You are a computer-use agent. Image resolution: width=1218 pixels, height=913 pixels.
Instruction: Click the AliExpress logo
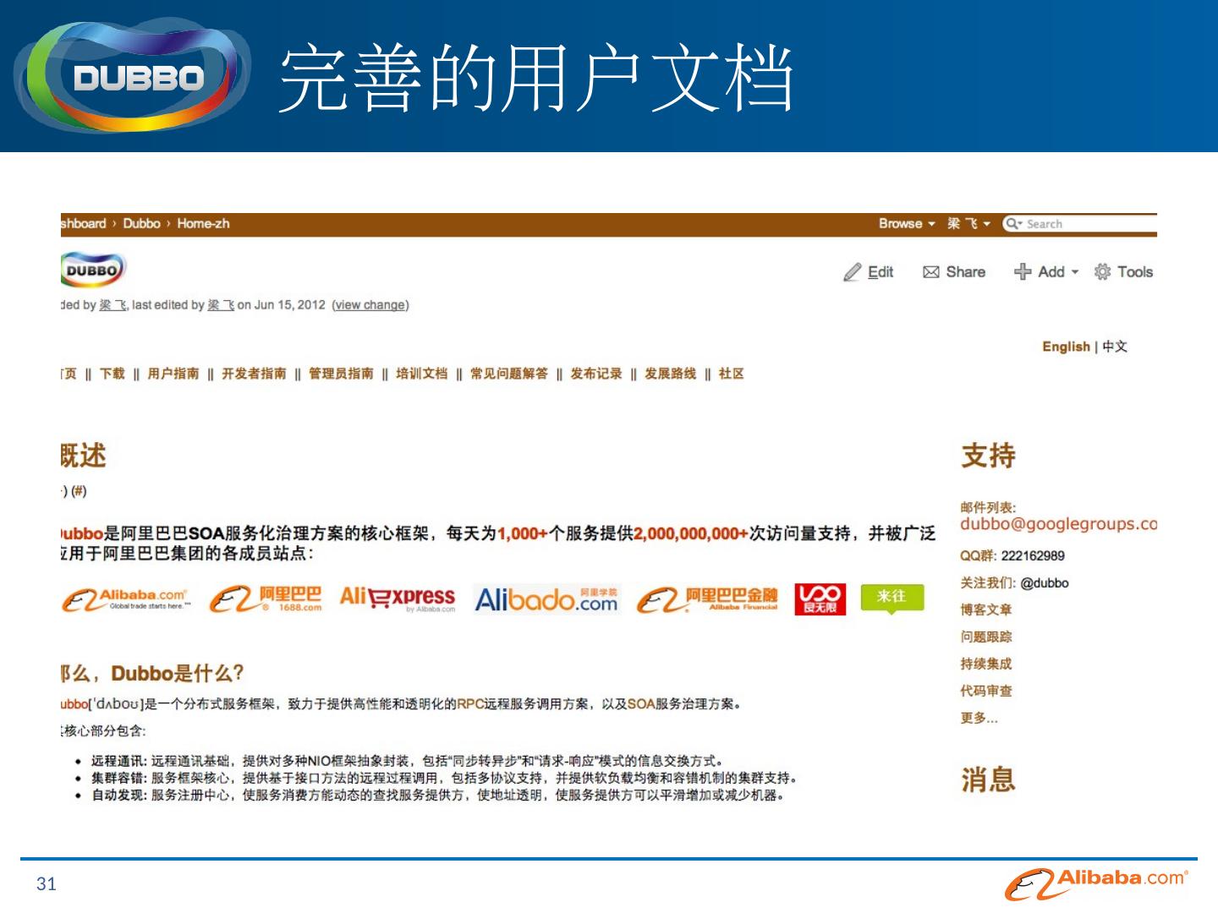pos(398,599)
